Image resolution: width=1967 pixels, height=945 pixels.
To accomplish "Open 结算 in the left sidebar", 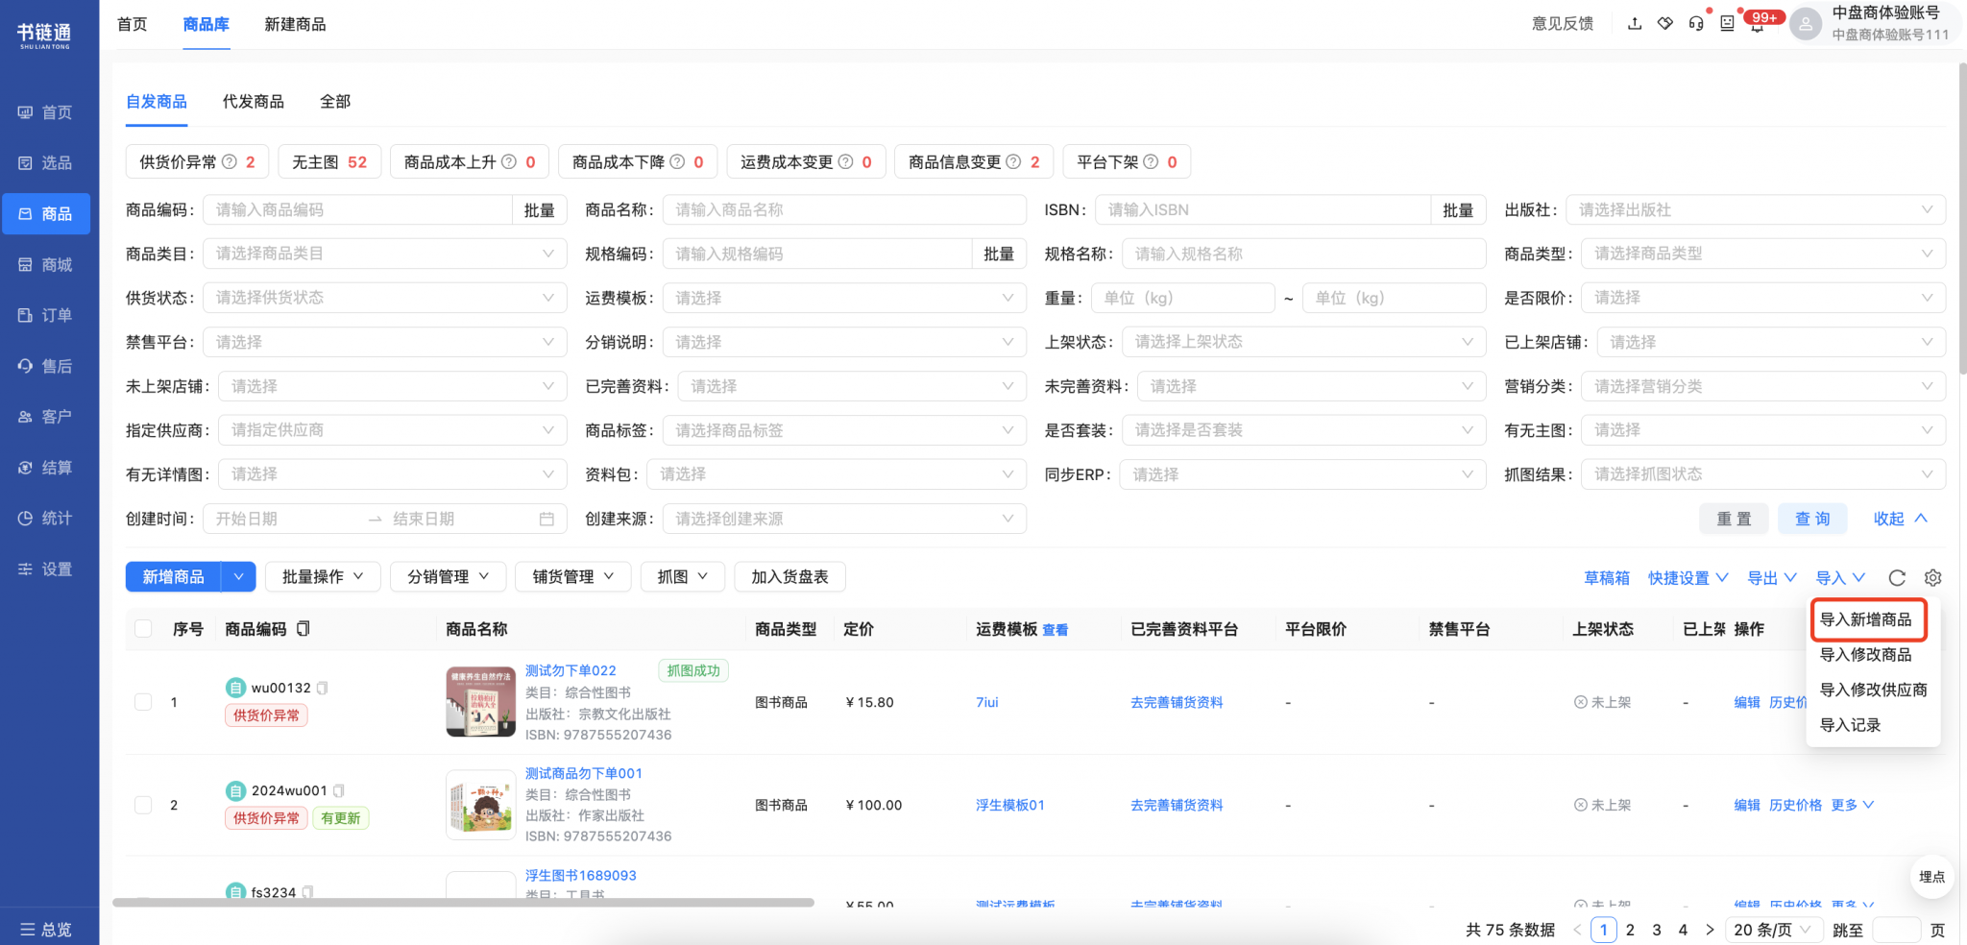I will 46,468.
